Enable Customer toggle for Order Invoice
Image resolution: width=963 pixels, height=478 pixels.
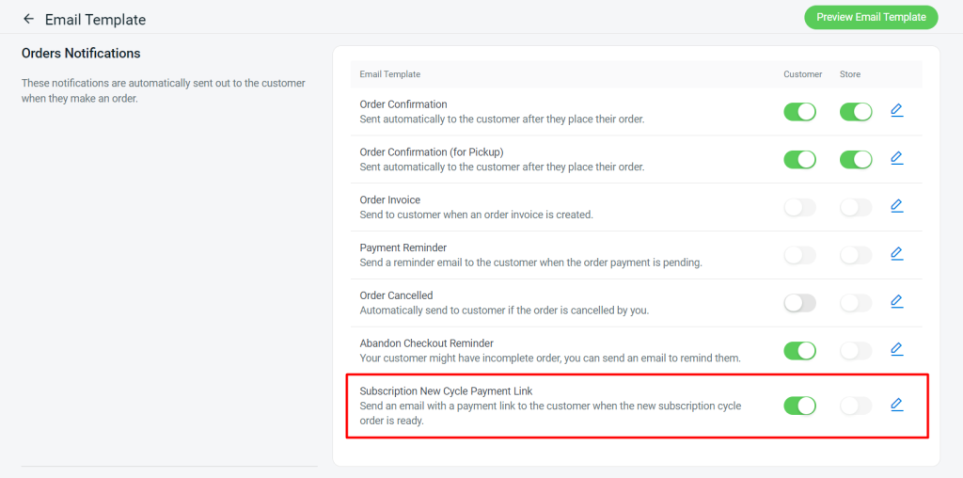coord(799,207)
